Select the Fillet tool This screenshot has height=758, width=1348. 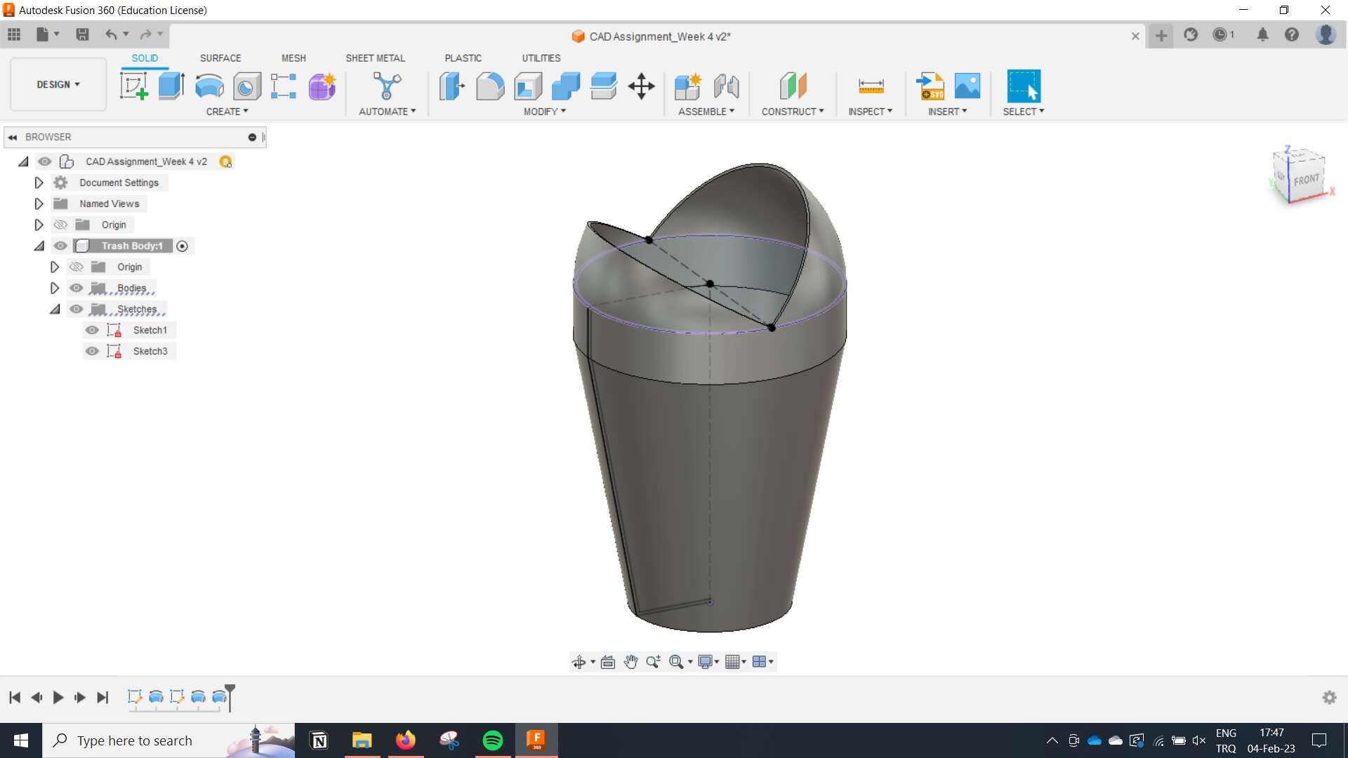coord(490,86)
